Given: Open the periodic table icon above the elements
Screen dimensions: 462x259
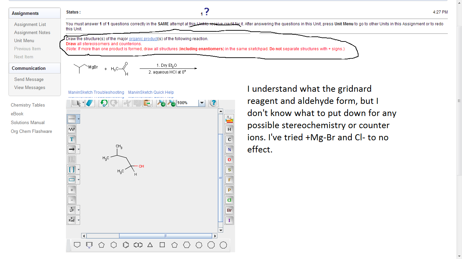Looking at the screenshot, I should 229,119.
